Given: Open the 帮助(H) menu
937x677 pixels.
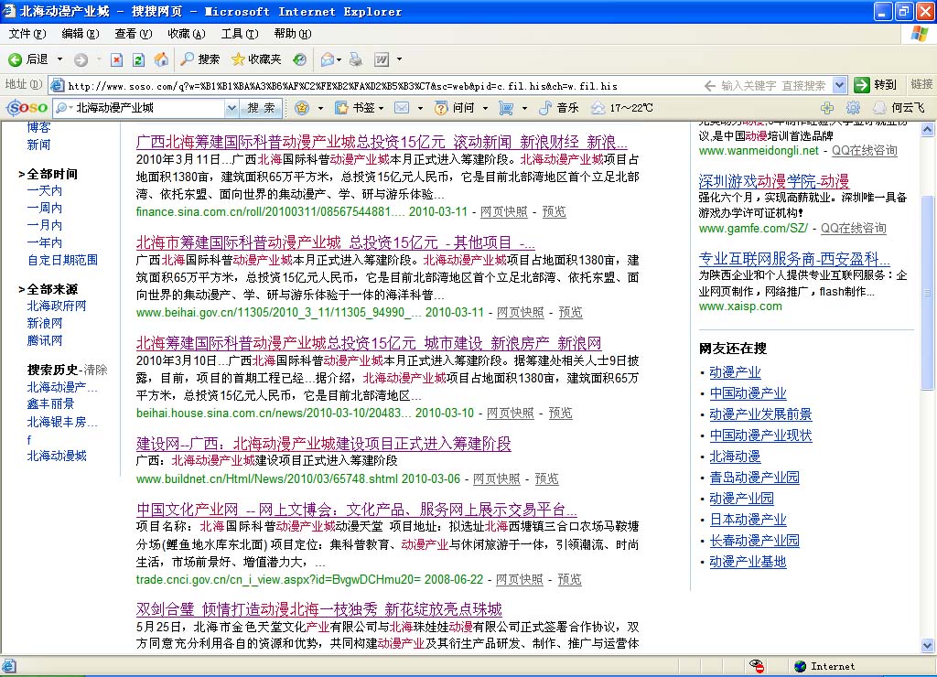Looking at the screenshot, I should pos(293,34).
